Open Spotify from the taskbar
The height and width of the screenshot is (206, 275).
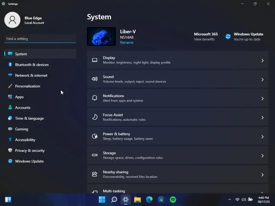point(173,200)
